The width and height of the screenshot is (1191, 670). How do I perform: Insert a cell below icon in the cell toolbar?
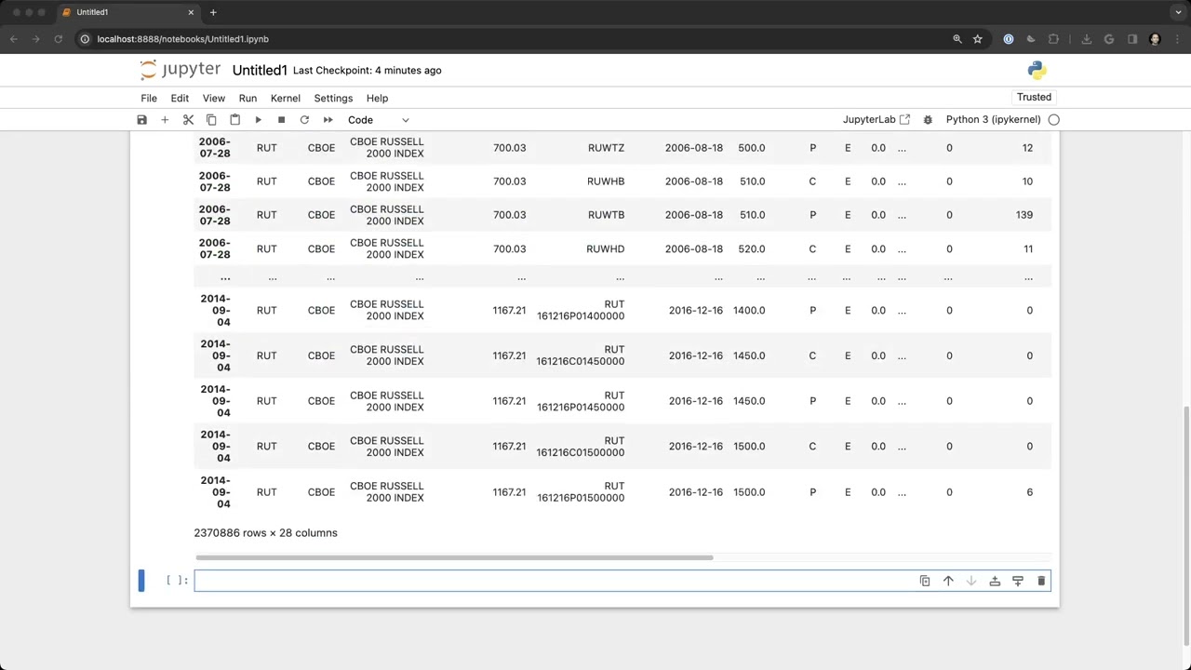point(1018,581)
